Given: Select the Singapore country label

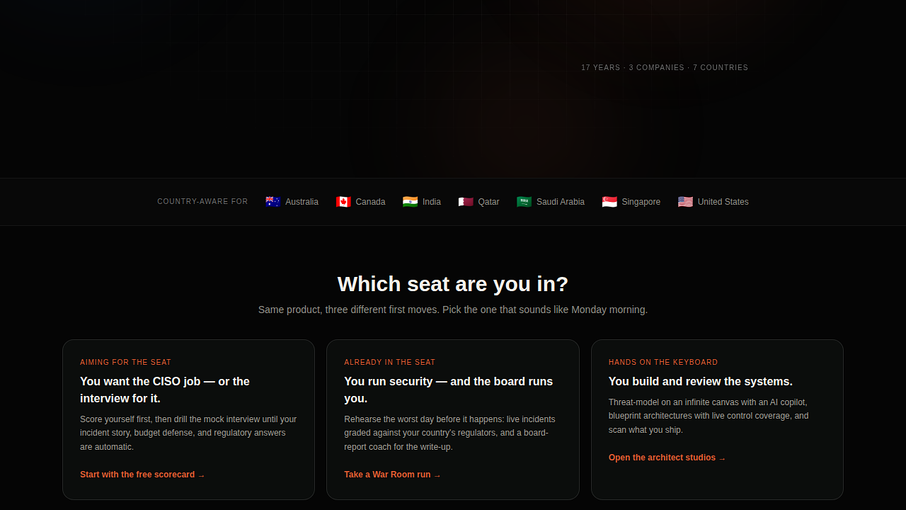Looking at the screenshot, I should 641,202.
